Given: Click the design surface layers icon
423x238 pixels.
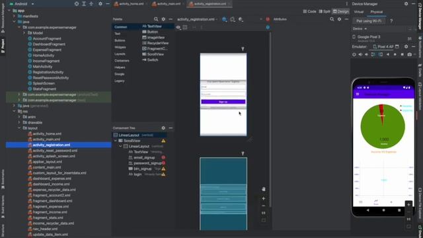Looking at the screenshot, I should pyautogui.click(x=225, y=19).
